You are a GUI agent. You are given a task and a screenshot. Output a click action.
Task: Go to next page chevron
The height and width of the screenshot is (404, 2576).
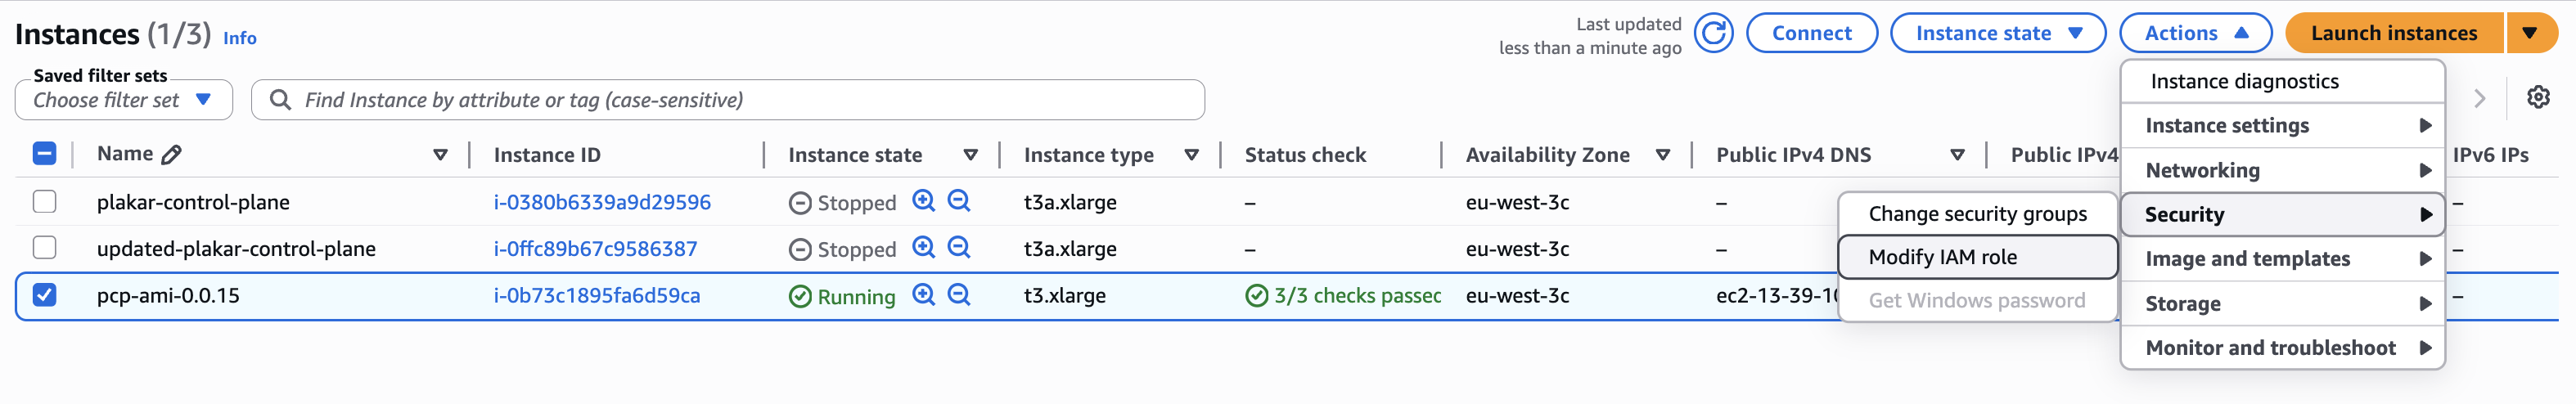[2480, 98]
